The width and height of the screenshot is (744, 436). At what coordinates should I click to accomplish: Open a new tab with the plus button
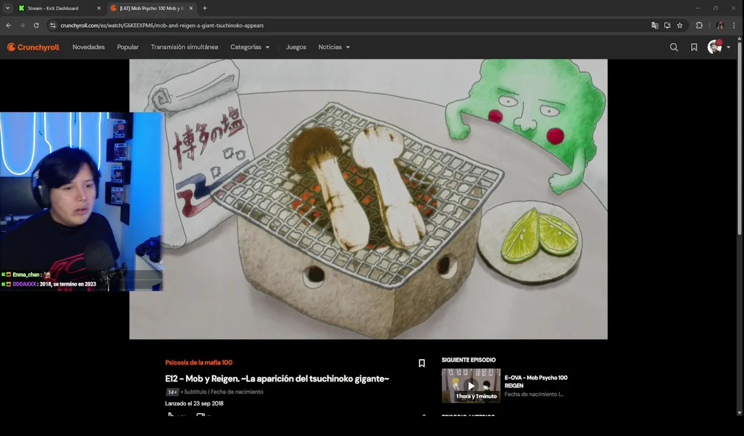pos(205,8)
